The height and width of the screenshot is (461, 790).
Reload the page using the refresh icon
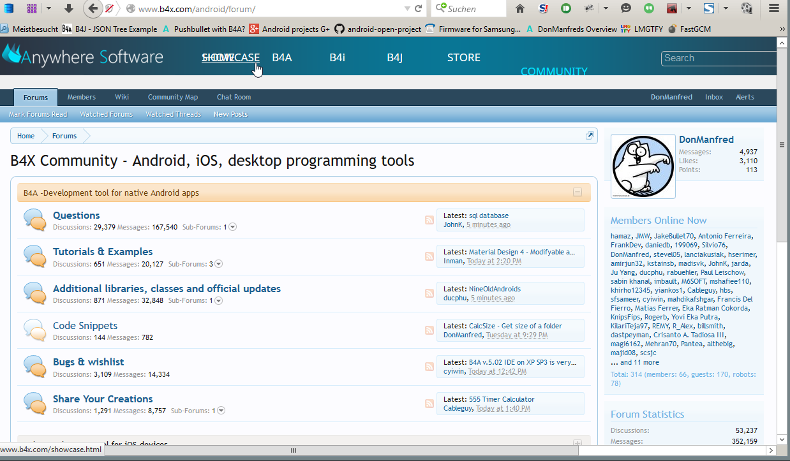point(419,9)
